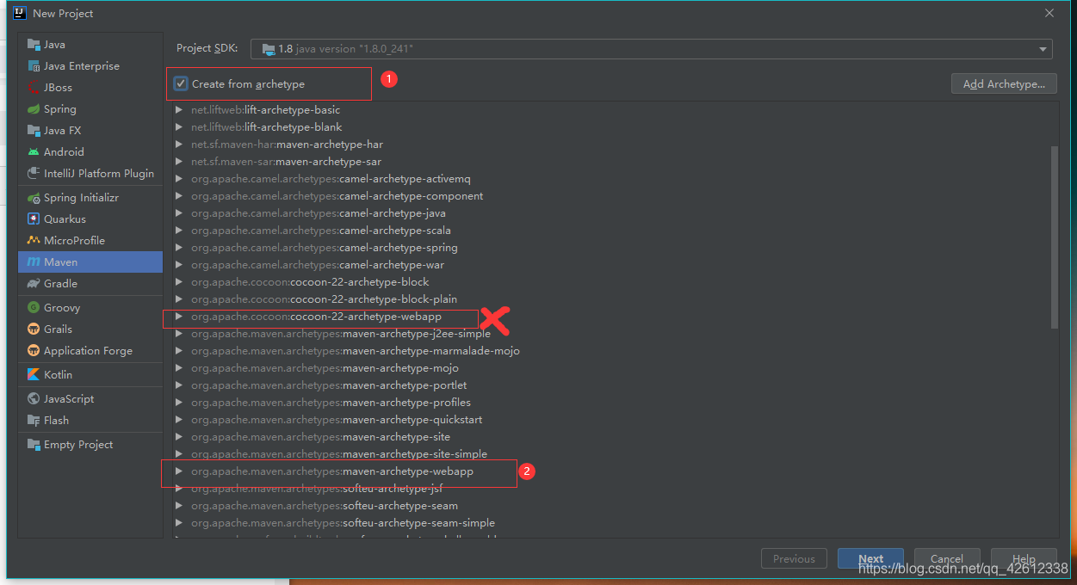Click the Help button
This screenshot has width=1077, height=585.
pyautogui.click(x=1024, y=558)
